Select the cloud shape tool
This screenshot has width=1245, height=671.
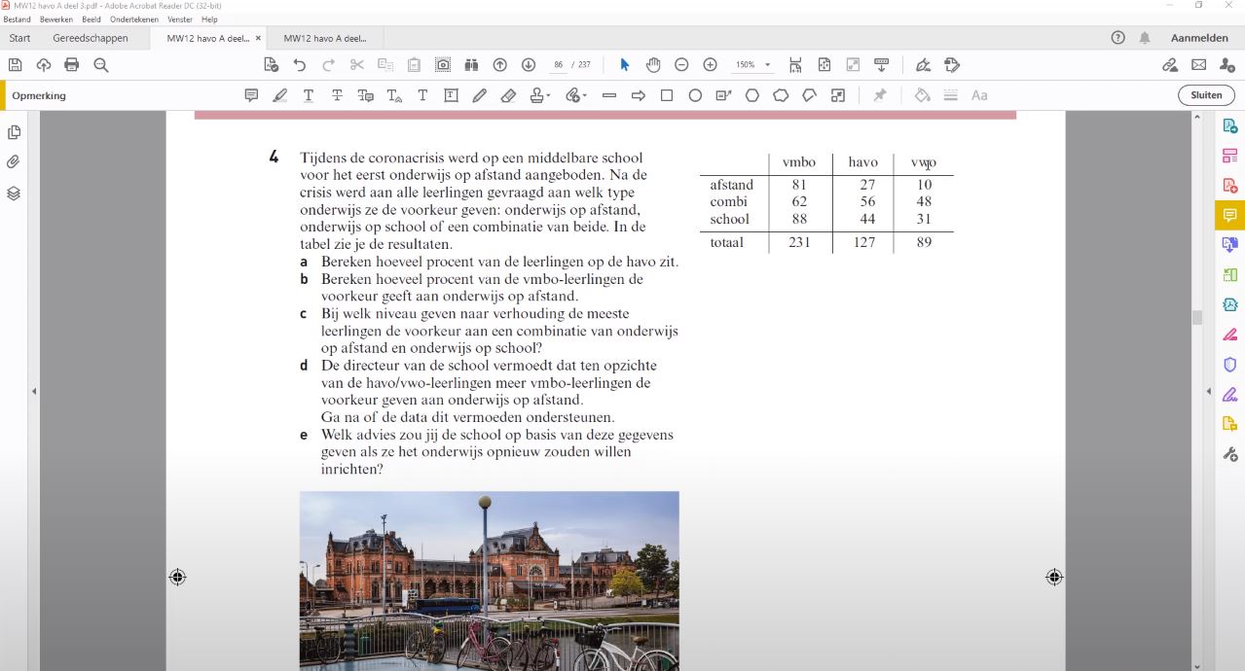click(x=781, y=95)
